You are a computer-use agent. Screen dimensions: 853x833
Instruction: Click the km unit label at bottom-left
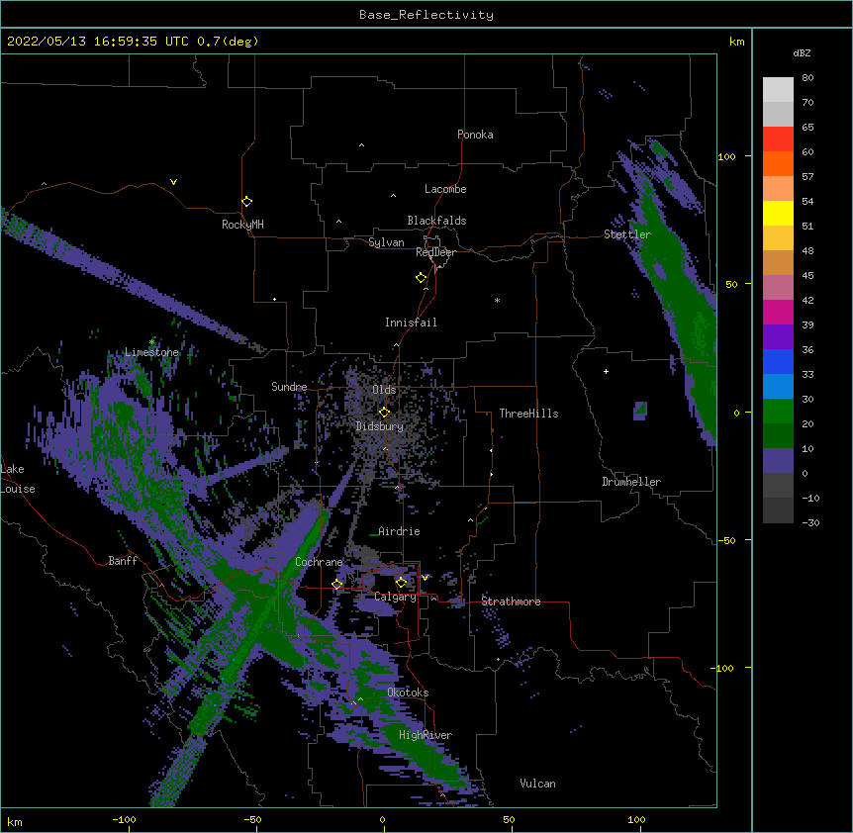click(x=15, y=821)
